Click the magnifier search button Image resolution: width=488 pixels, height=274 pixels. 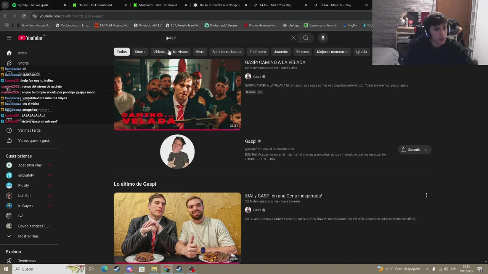tap(306, 38)
